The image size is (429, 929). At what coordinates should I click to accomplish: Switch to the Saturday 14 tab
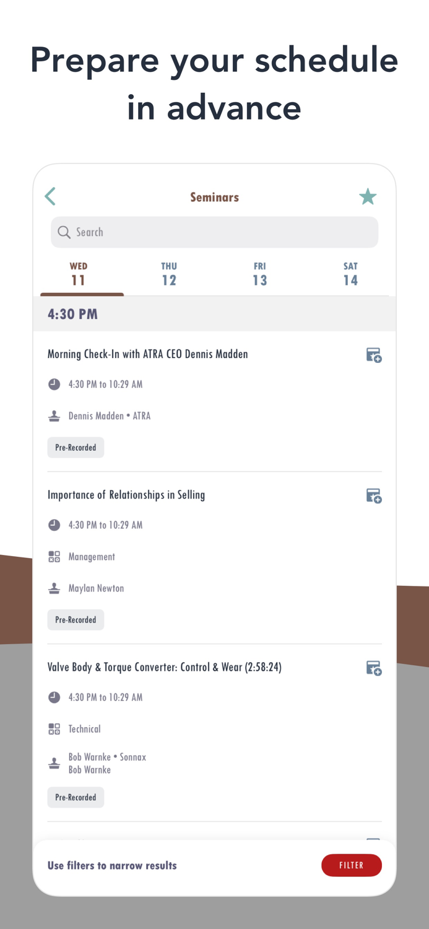click(350, 274)
